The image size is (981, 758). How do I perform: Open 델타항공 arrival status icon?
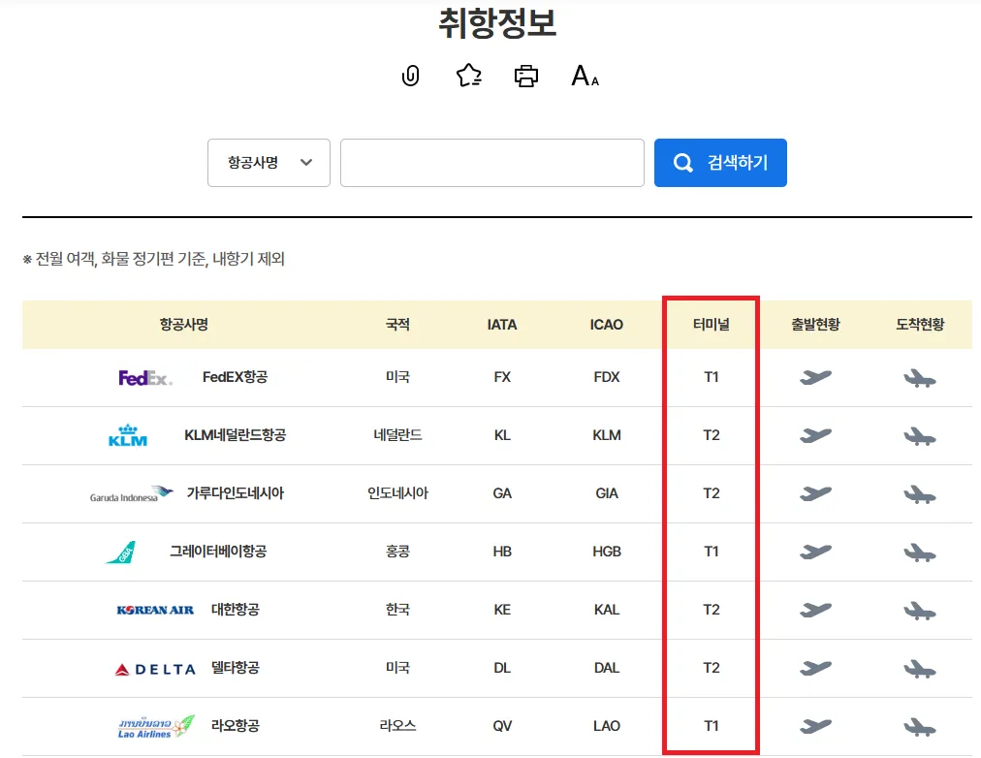[920, 669]
